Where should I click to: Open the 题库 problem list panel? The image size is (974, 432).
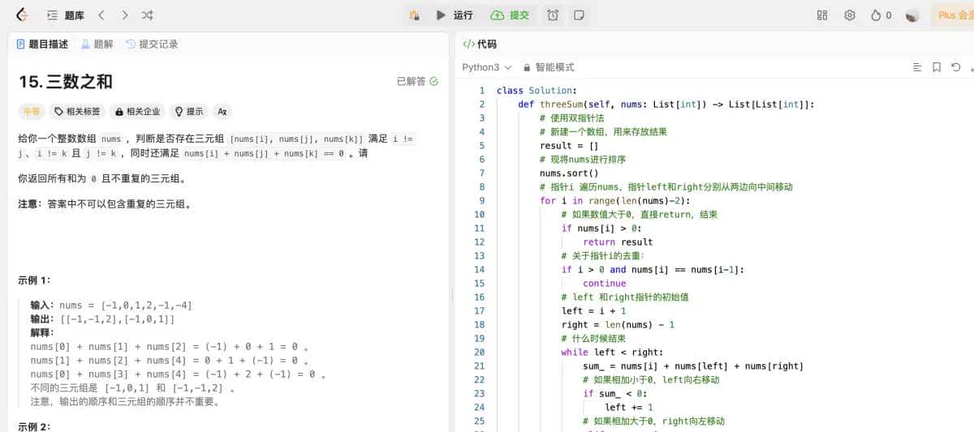[65, 15]
